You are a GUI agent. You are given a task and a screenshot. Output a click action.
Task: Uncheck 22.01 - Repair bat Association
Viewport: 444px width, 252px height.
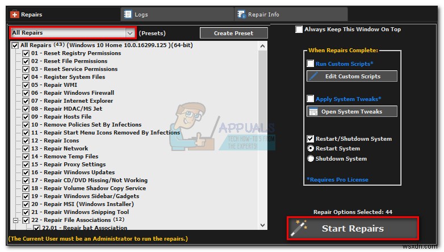pos(36,228)
